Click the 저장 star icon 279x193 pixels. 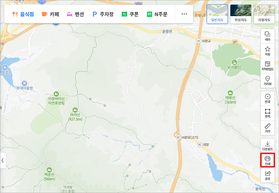pyautogui.click(x=268, y=51)
